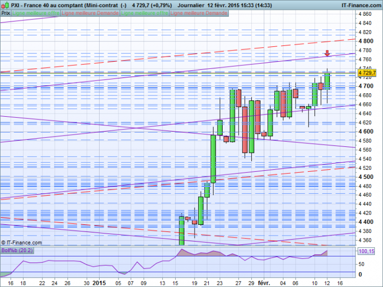Image resolution: width=383 pixels, height=287 pixels.
Task: Select first green Ligne meilleure offre label
Action: coord(36,13)
